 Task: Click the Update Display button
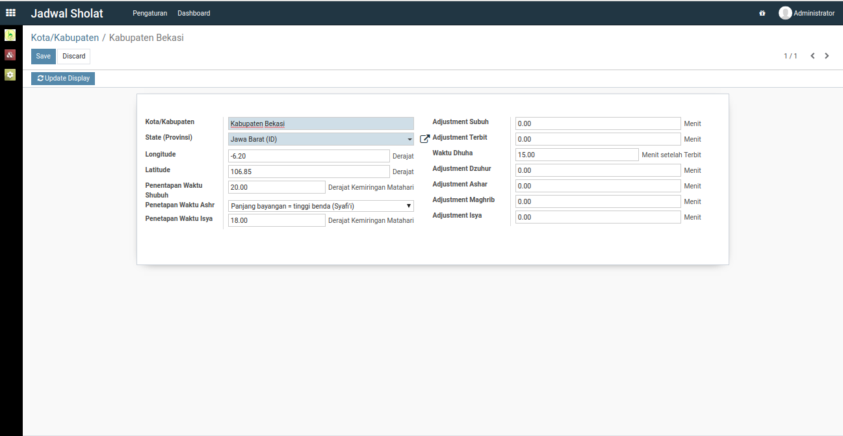tap(63, 79)
